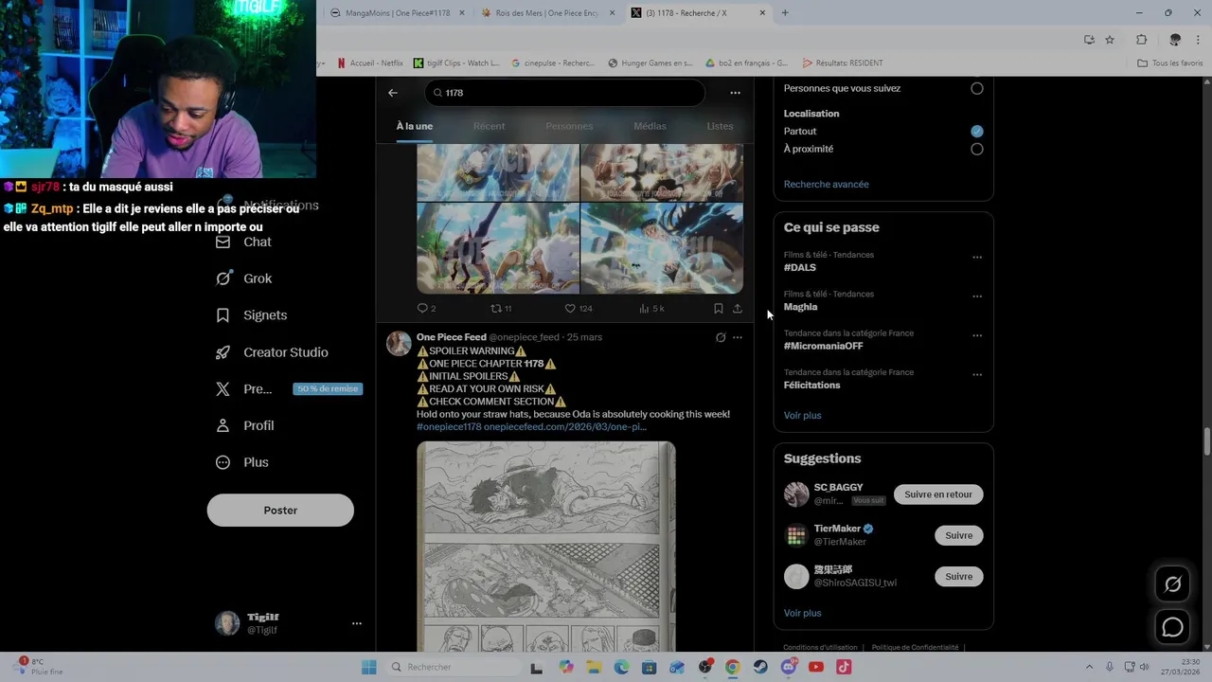Open Creator Studio from sidebar
This screenshot has width=1212, height=682.
click(271, 352)
